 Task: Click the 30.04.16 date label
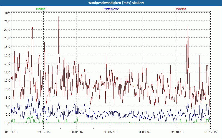coord(77,132)
